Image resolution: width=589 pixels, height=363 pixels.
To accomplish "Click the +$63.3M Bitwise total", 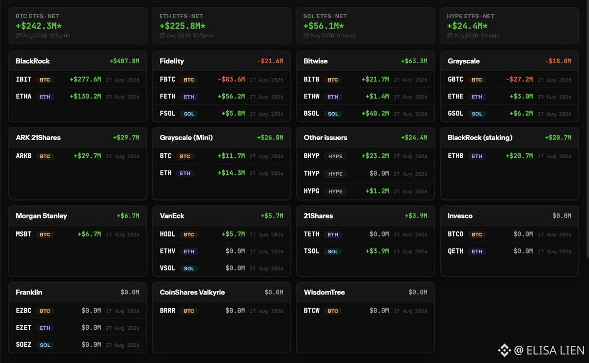I will pos(414,61).
